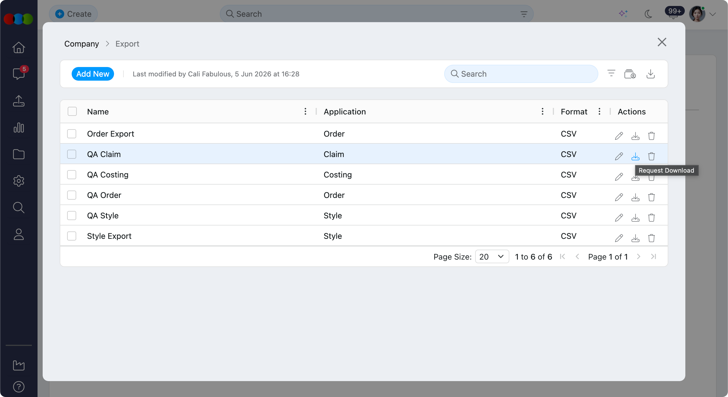Expand the user account menu chevron
This screenshot has height=397, width=728.
(x=713, y=14)
